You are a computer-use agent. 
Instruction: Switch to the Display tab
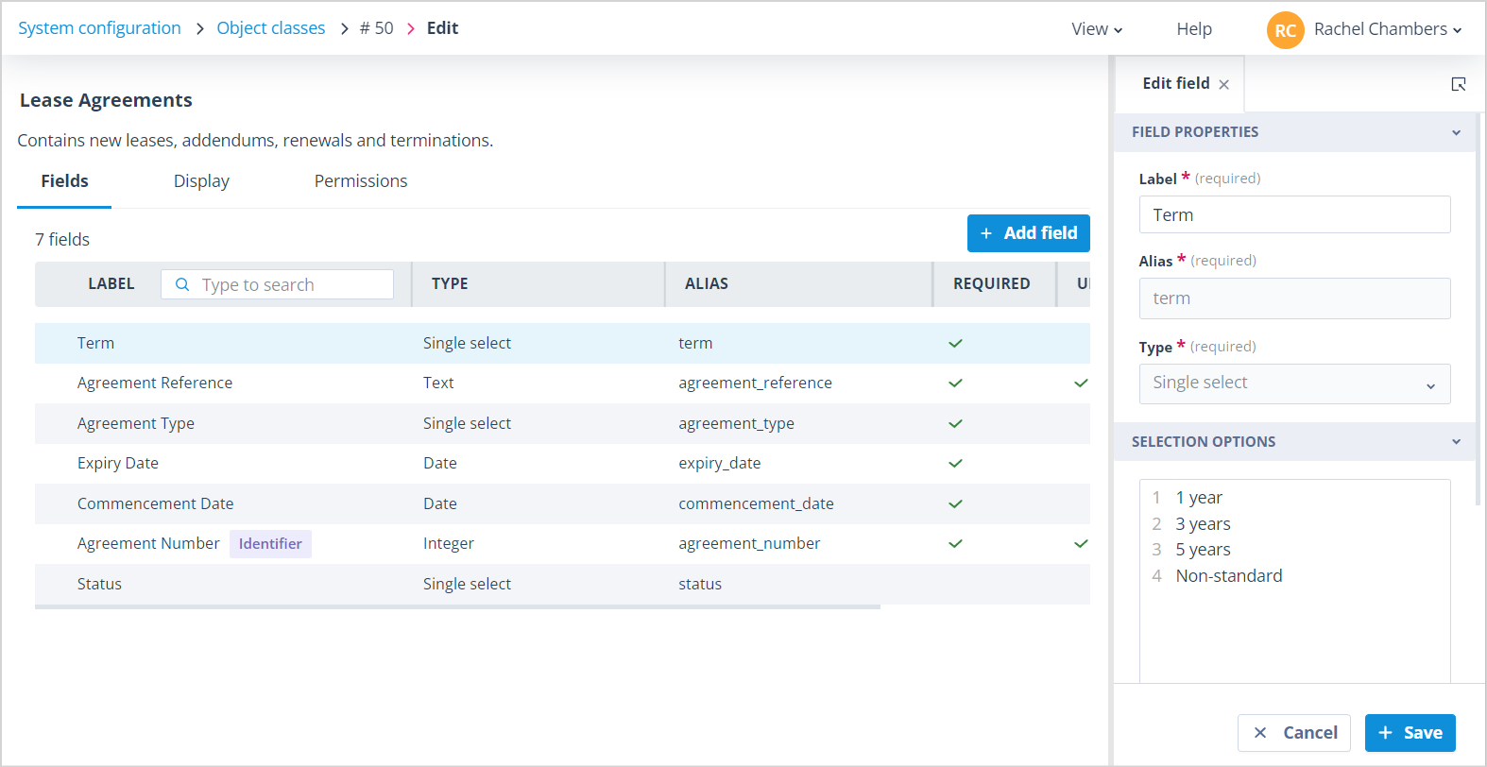tap(201, 181)
